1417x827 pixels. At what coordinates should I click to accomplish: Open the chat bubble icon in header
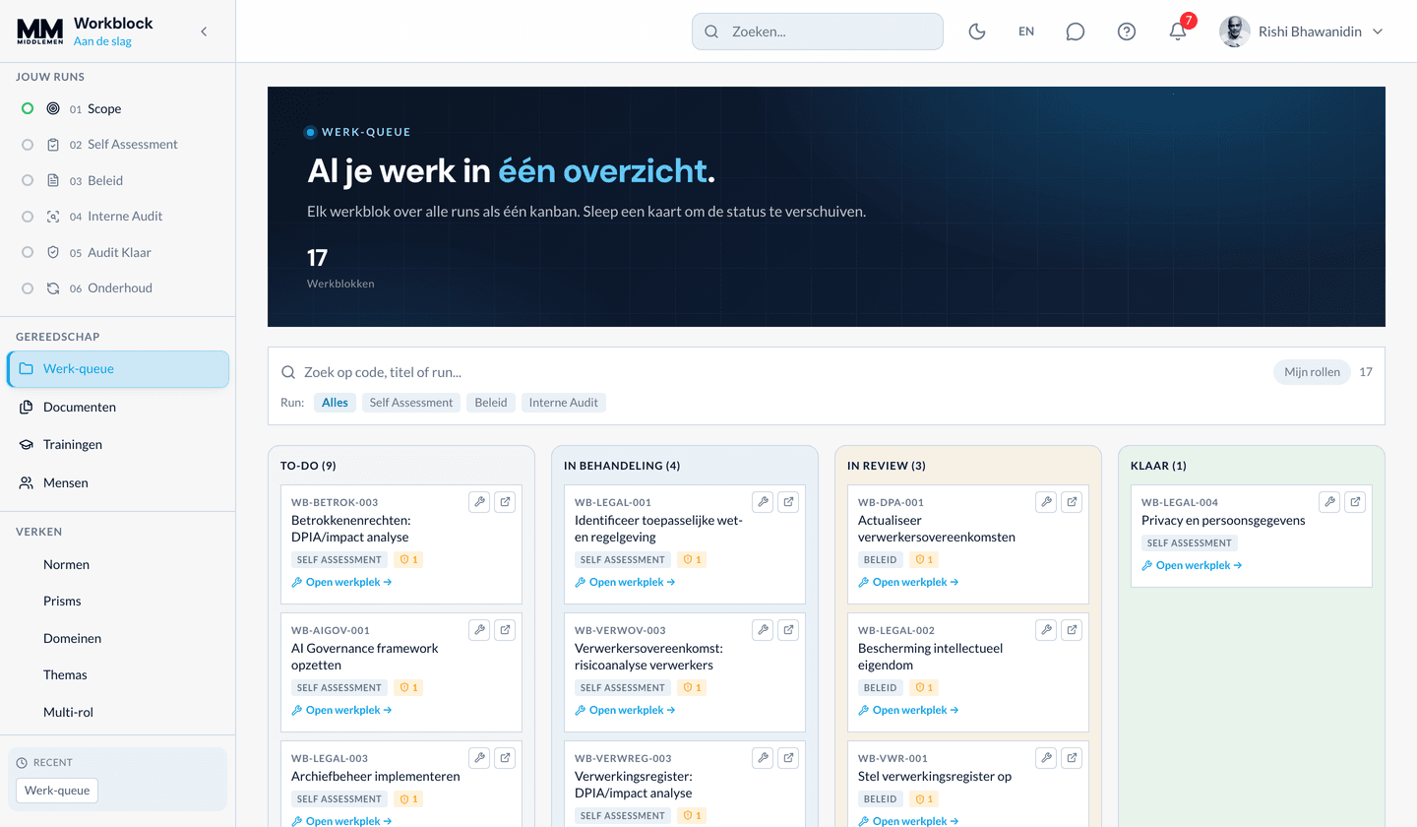coord(1076,32)
